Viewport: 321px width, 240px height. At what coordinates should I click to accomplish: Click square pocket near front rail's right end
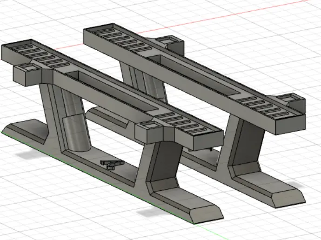point(147,126)
